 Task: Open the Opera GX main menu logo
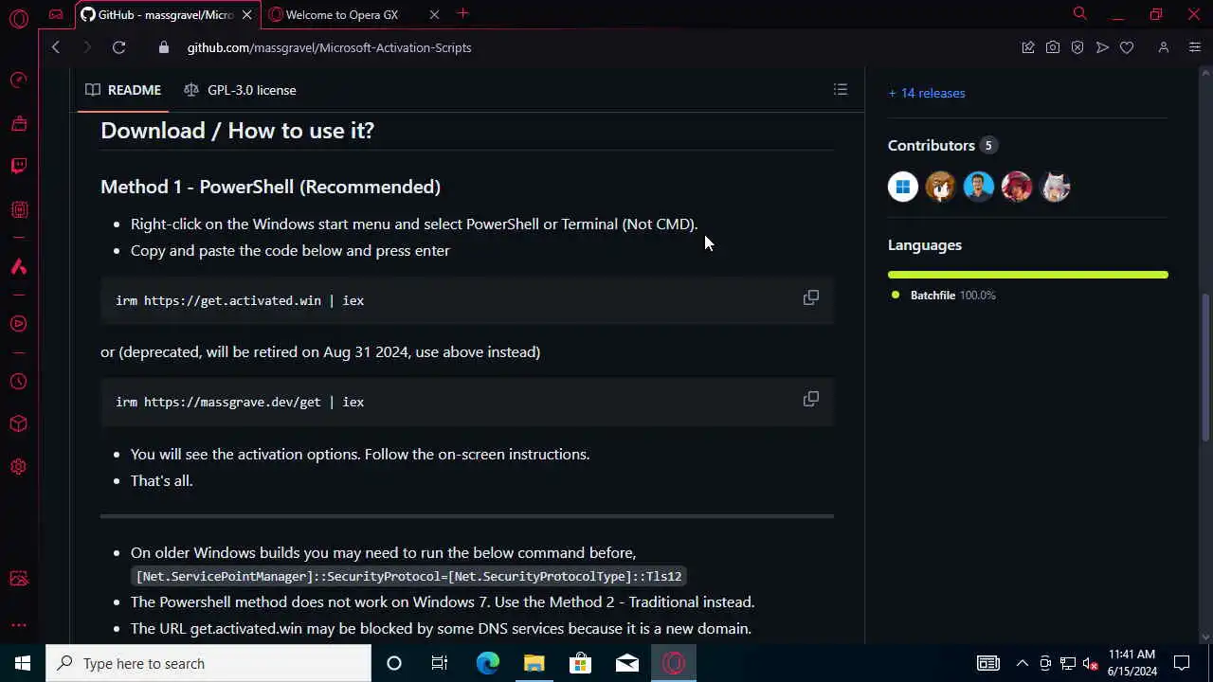[18, 18]
